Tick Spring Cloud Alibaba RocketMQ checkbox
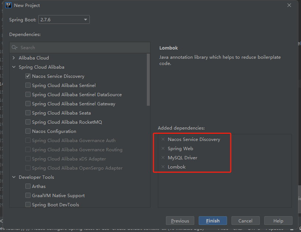301x232 pixels. 28,122
